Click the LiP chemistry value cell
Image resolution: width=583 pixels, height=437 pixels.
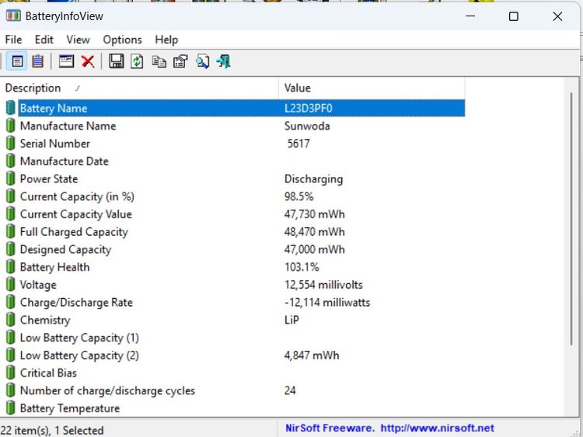coord(291,320)
